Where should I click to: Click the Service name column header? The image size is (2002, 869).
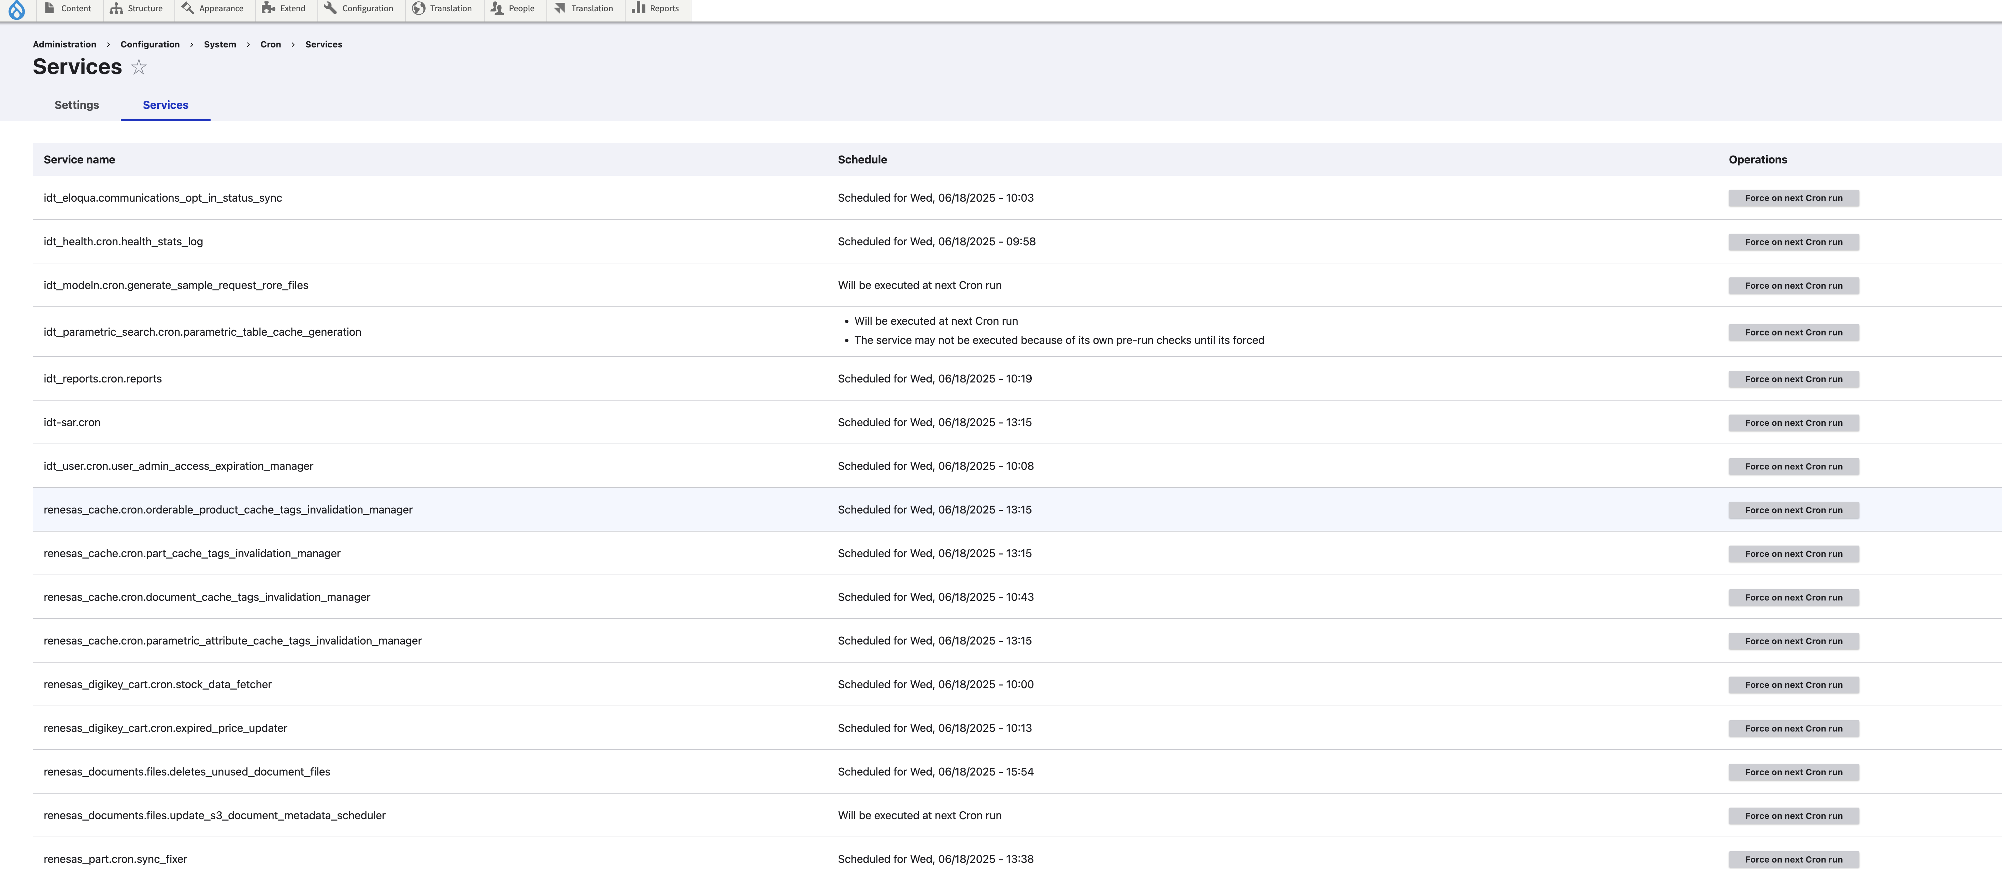[78, 159]
